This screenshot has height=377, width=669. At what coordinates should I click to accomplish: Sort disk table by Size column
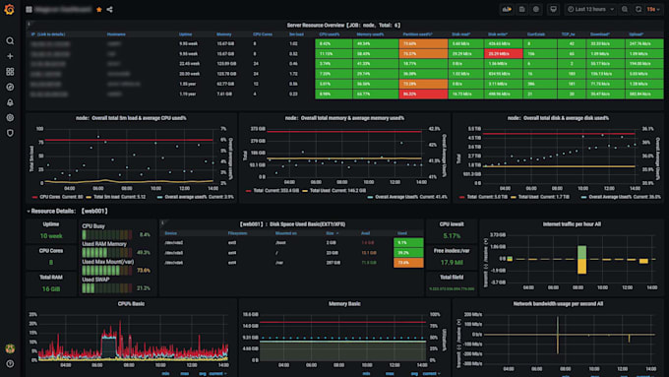332,233
